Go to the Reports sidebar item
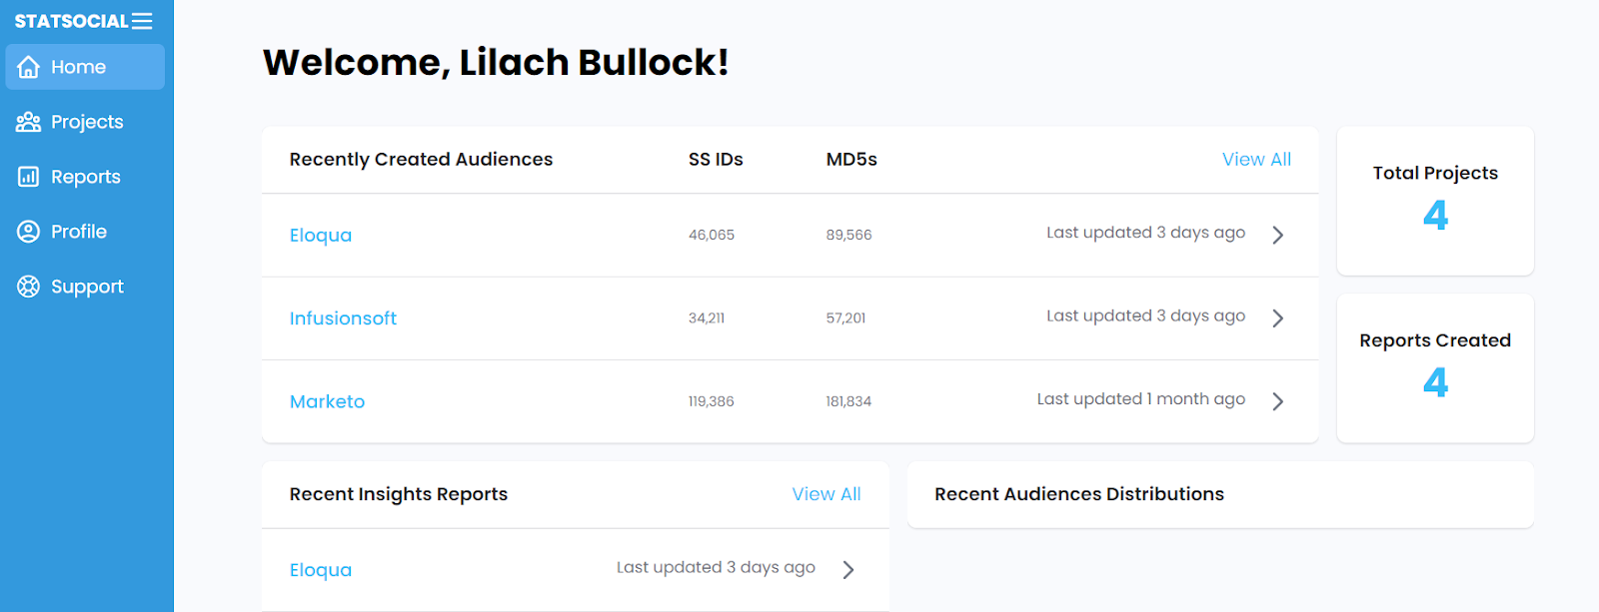The width and height of the screenshot is (1599, 612). [x=86, y=177]
